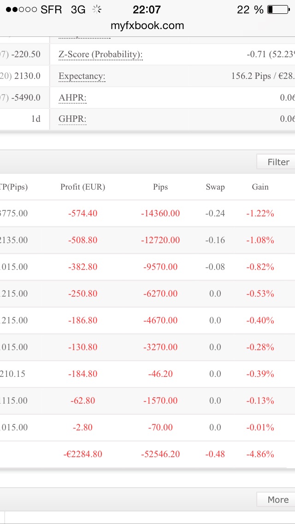The image size is (295, 524).
Task: Tap the signal strength dots
Action: tap(21, 10)
